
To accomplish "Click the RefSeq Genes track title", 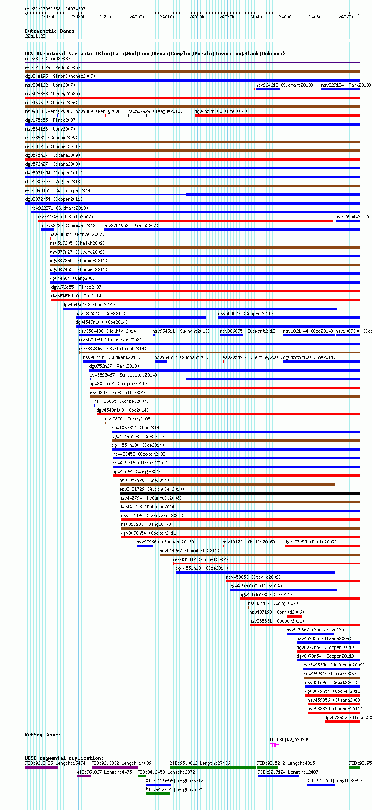I will click(42, 735).
